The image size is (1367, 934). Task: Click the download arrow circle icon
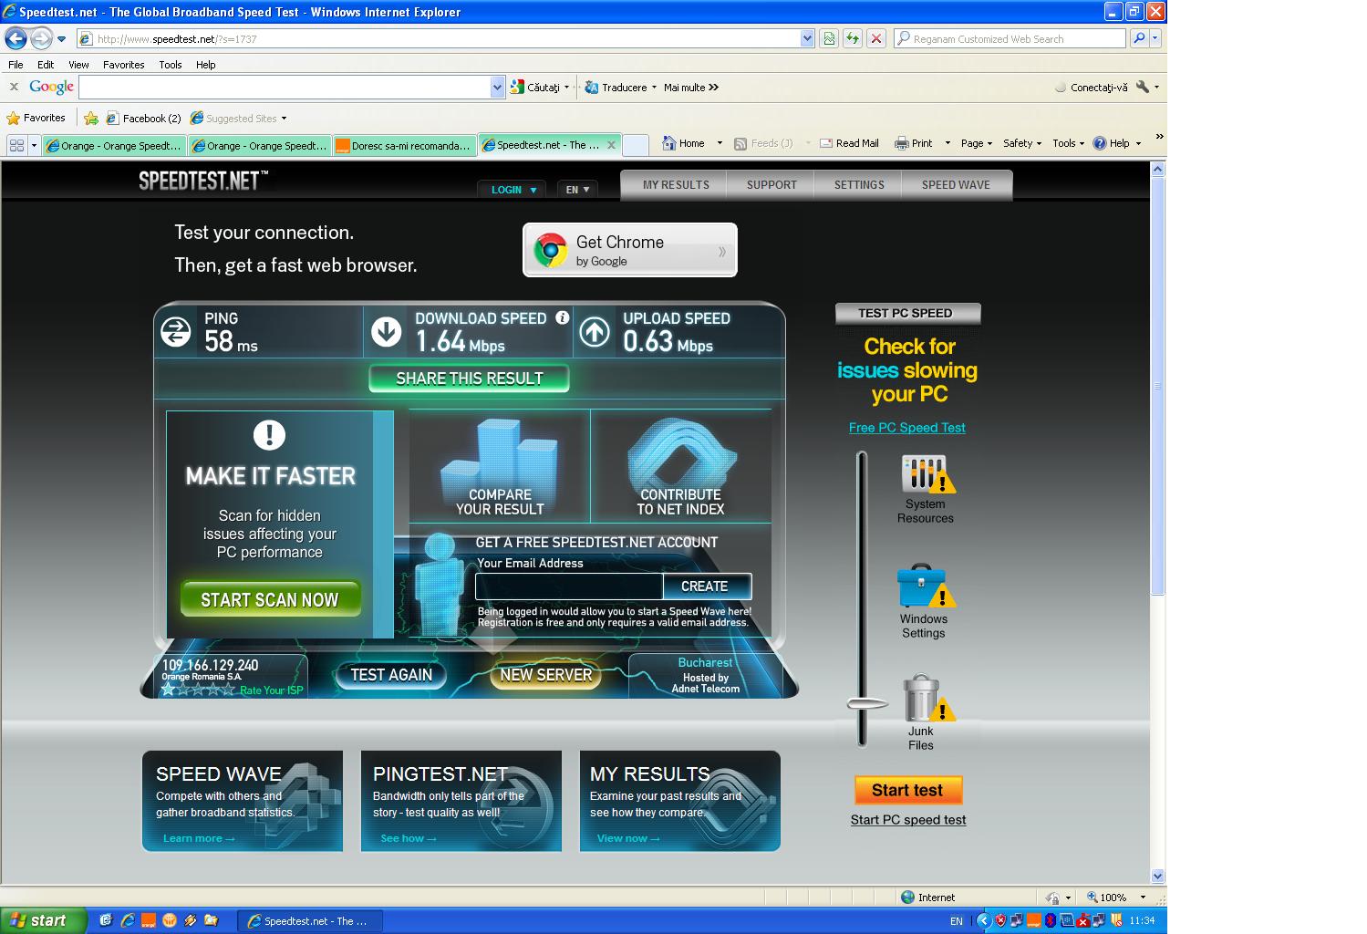point(386,332)
